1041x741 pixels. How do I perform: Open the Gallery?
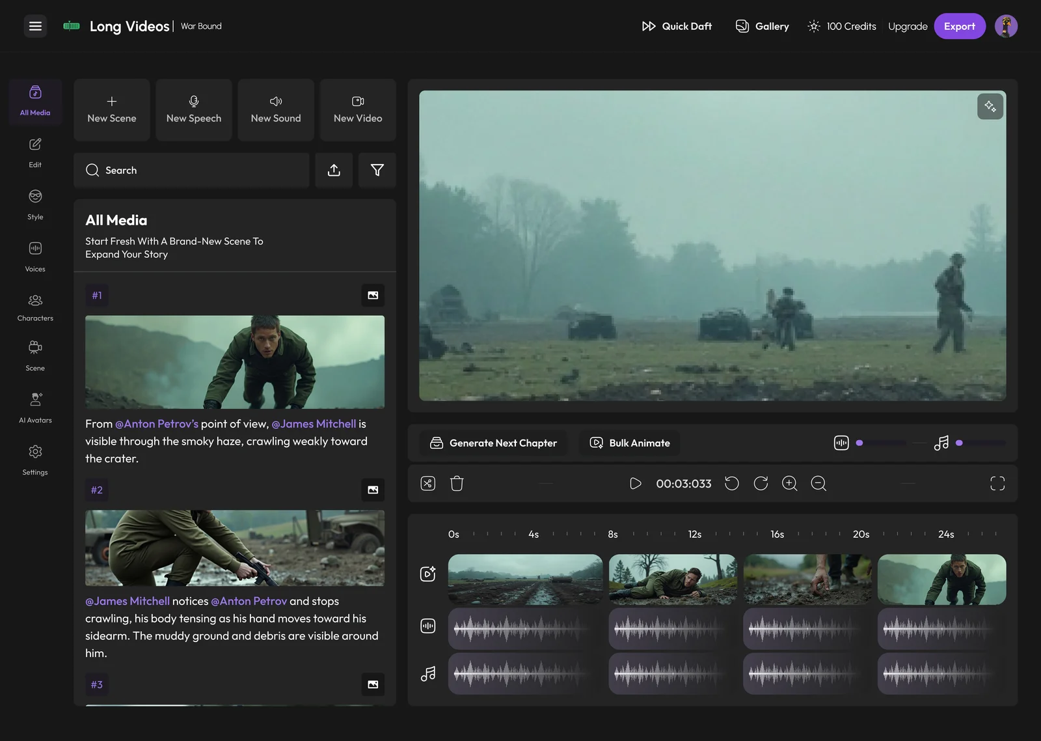click(x=762, y=26)
